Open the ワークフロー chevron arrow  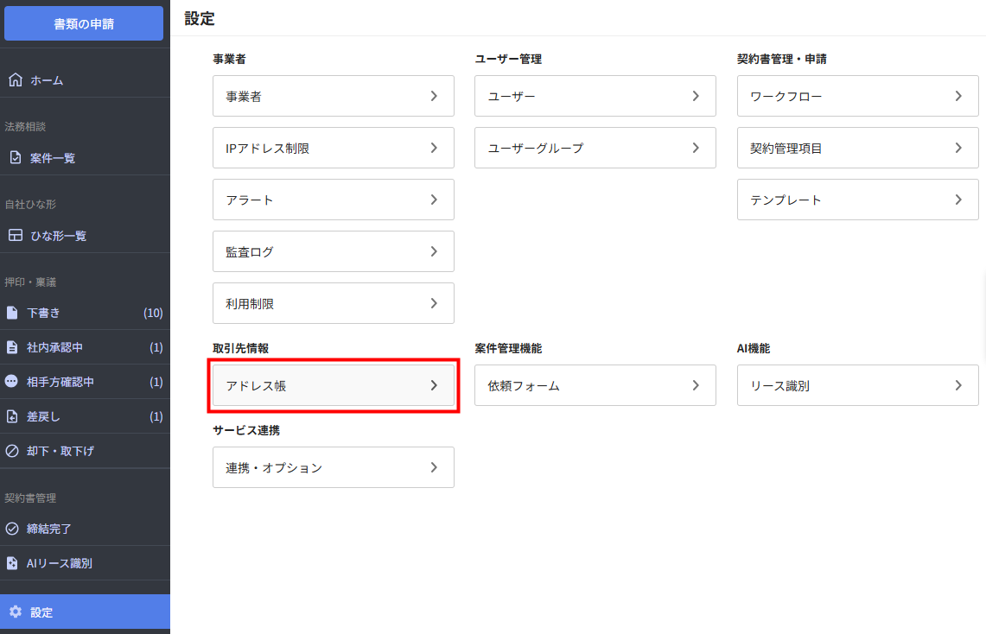958,96
